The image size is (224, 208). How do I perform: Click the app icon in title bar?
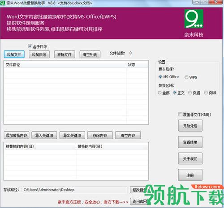pos(2,3)
